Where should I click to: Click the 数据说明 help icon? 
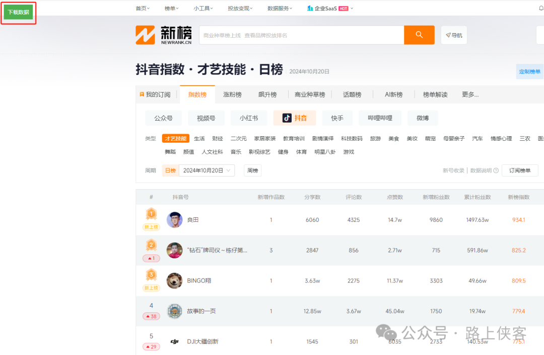pyautogui.click(x=496, y=170)
